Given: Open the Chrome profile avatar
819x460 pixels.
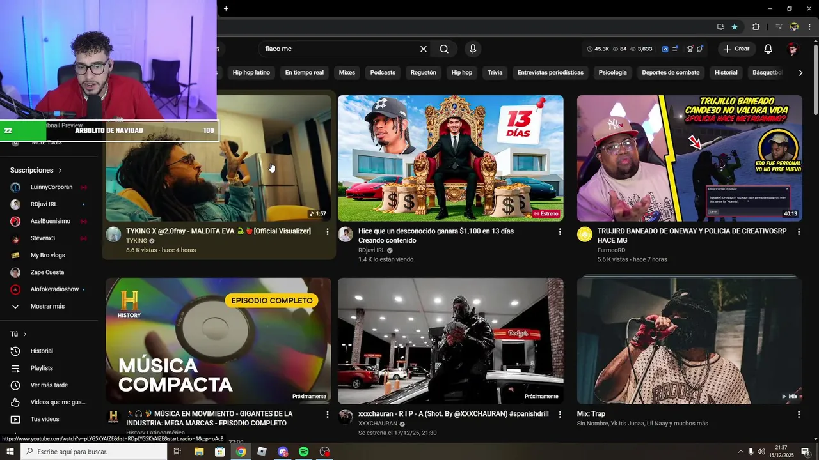Looking at the screenshot, I should pyautogui.click(x=794, y=27).
